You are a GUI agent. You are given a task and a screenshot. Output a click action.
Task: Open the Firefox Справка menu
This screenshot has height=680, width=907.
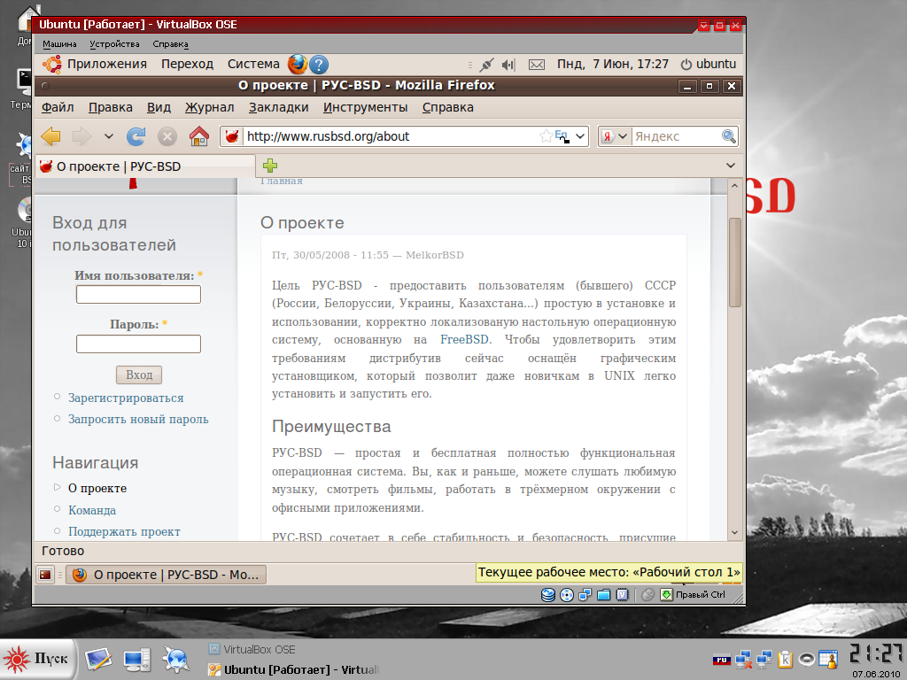[x=447, y=107]
